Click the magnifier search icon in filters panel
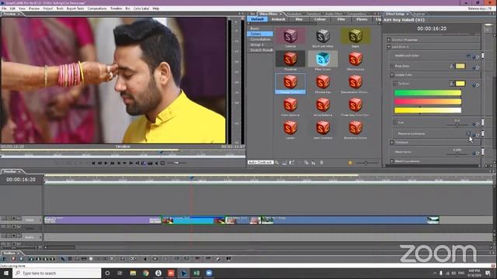 tap(276, 163)
